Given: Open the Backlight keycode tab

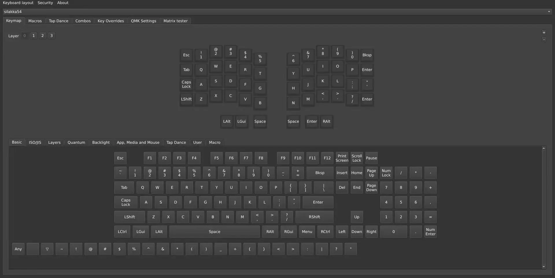Looking at the screenshot, I should 101,142.
